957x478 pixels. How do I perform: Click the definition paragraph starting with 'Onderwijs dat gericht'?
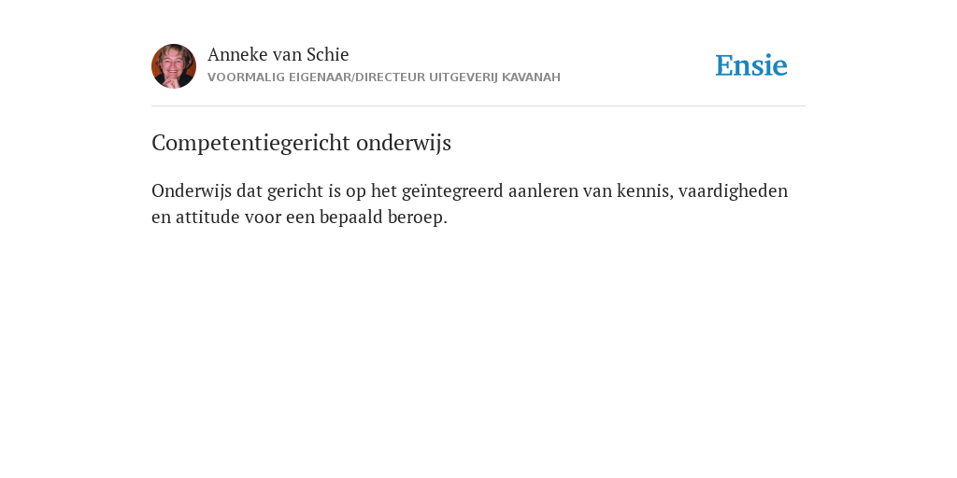[470, 204]
